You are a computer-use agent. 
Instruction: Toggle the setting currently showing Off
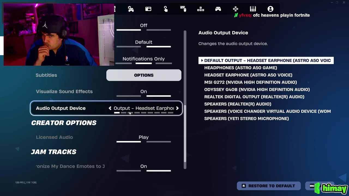pos(144,27)
